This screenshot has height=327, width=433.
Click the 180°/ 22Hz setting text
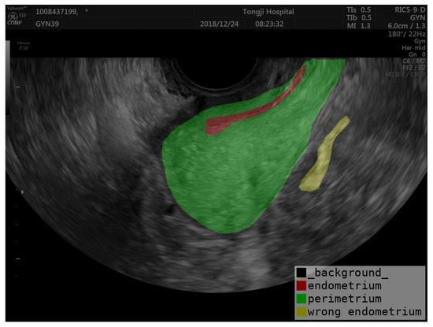407,34
